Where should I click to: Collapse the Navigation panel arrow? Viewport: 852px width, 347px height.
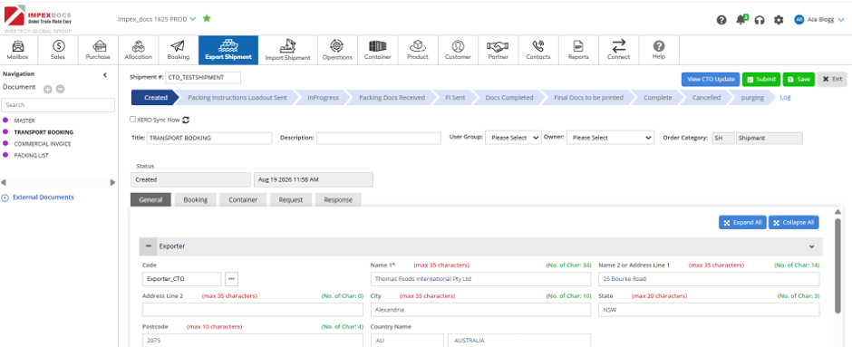pyautogui.click(x=105, y=75)
